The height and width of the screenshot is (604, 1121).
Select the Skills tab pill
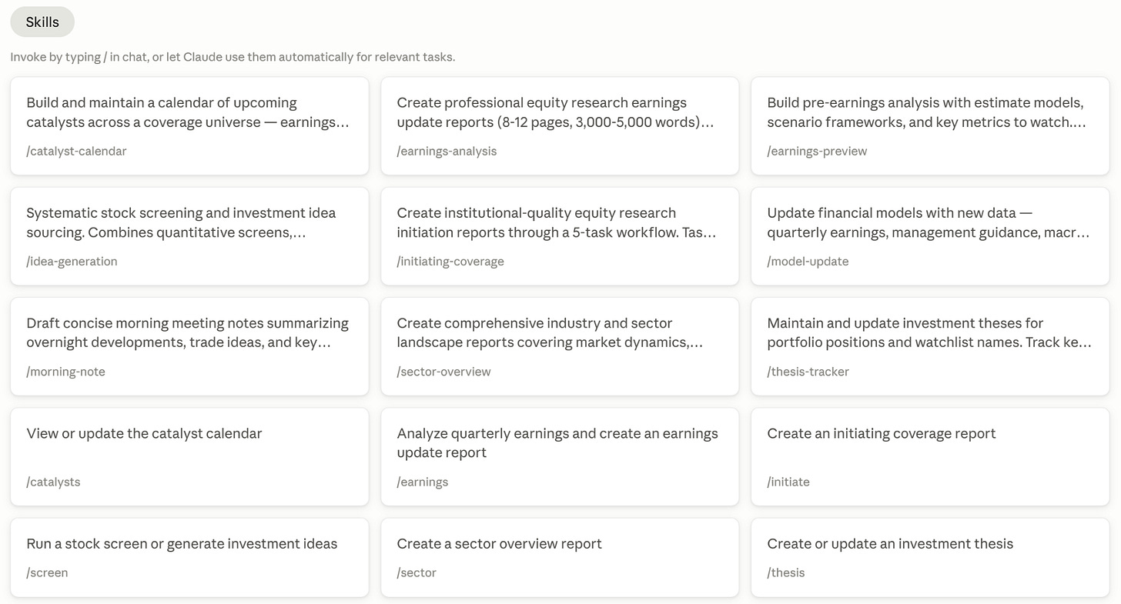pyautogui.click(x=42, y=22)
